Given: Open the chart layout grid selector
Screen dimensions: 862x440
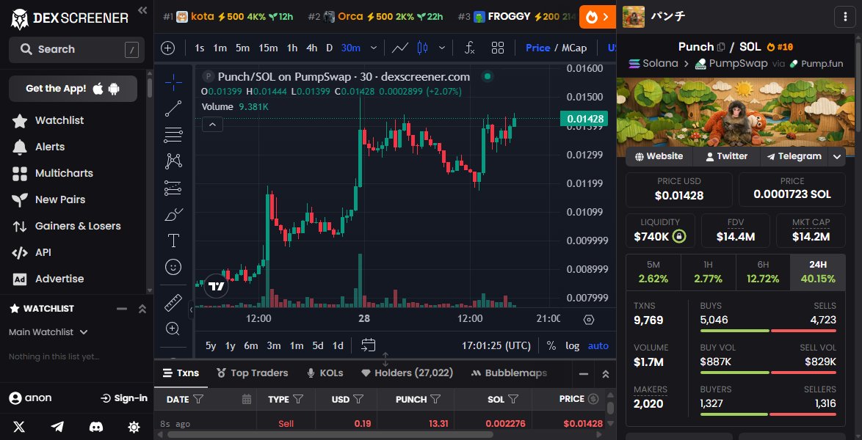Looking at the screenshot, I should (x=498, y=48).
